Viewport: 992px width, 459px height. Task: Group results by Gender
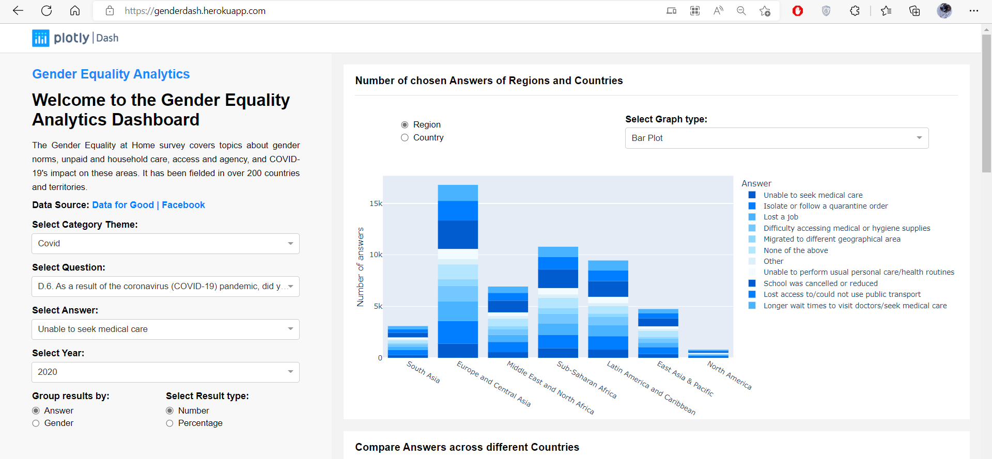point(36,423)
